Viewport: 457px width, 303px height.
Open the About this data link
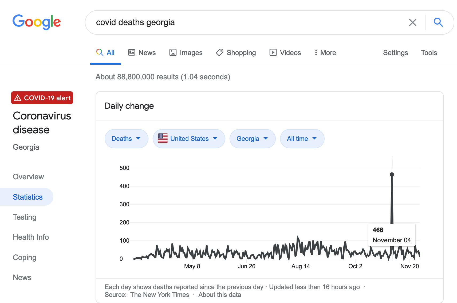(x=220, y=295)
